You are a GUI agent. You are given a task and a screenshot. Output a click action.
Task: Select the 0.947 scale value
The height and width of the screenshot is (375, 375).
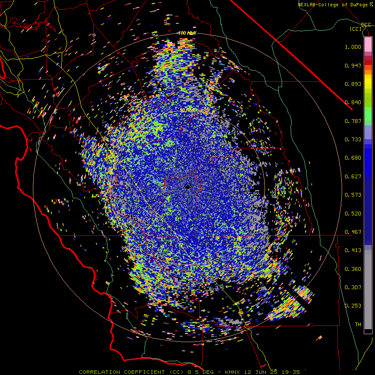[353, 65]
